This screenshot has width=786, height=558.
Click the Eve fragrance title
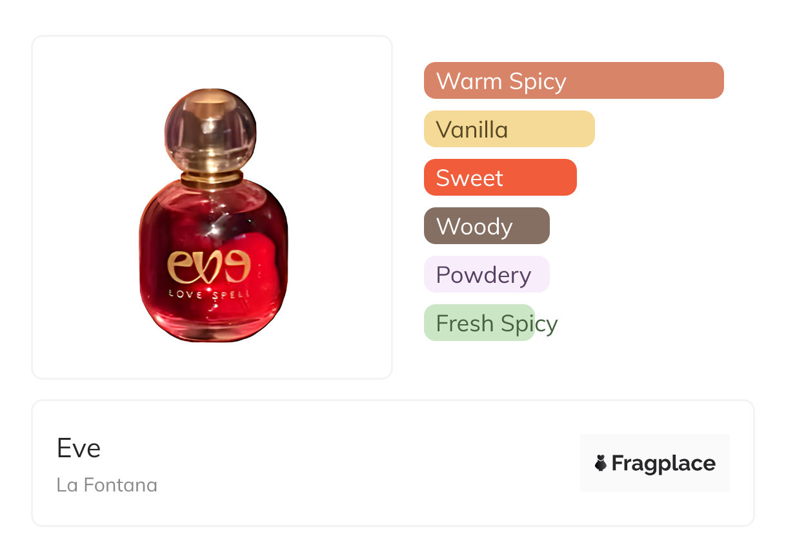[x=79, y=448]
